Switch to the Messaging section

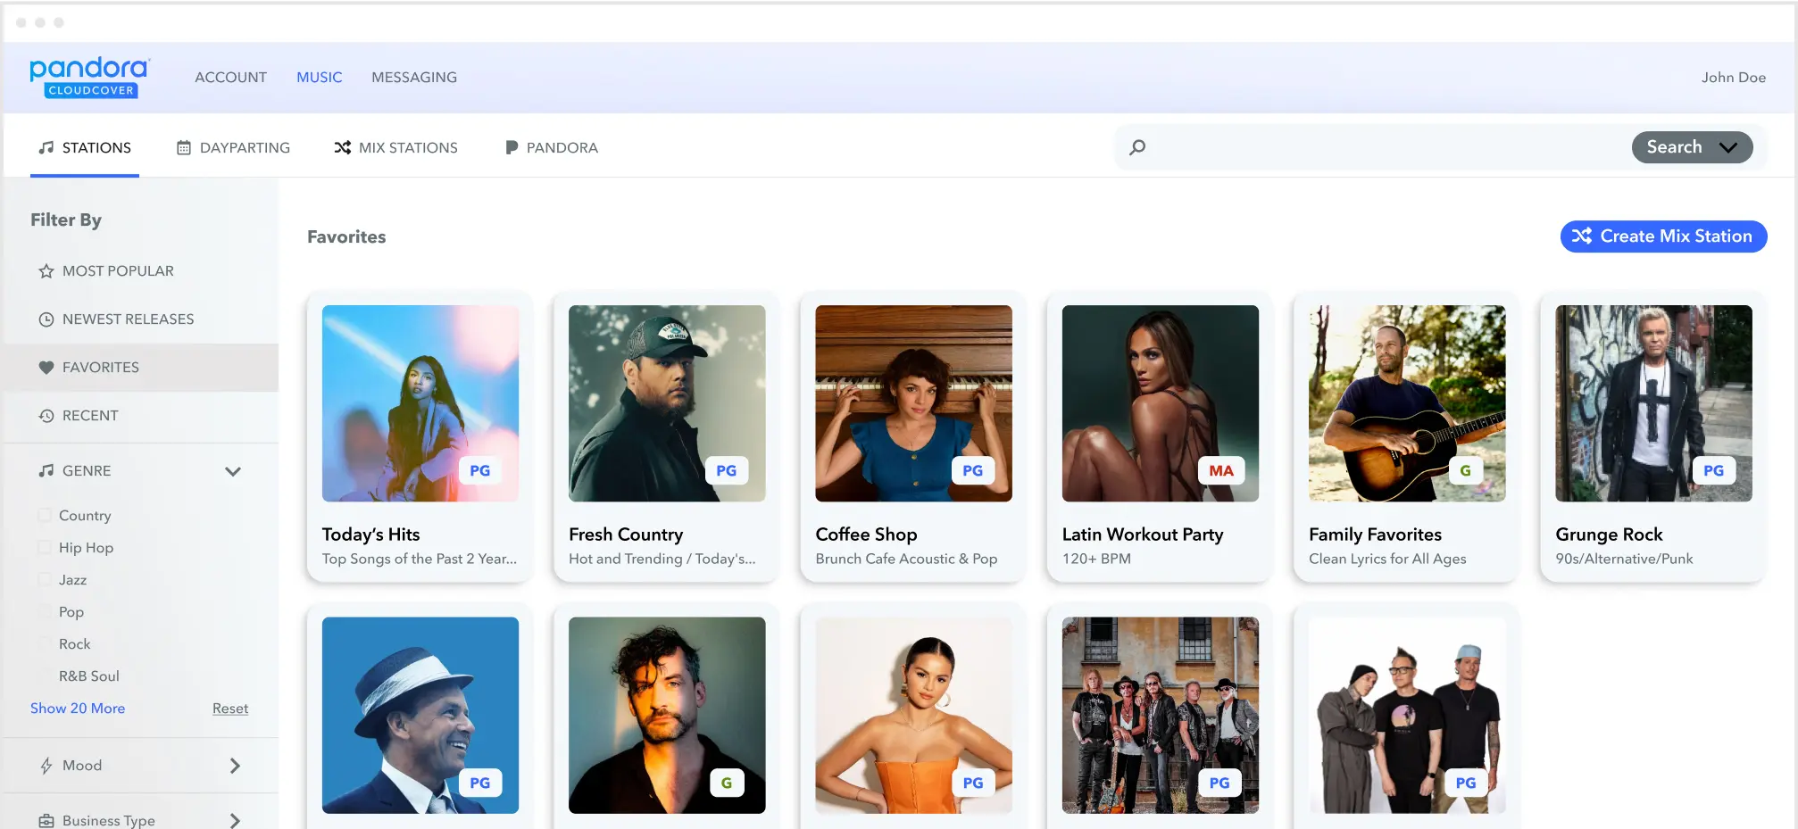413,77
